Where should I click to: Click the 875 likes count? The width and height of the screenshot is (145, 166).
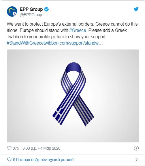[16, 148]
